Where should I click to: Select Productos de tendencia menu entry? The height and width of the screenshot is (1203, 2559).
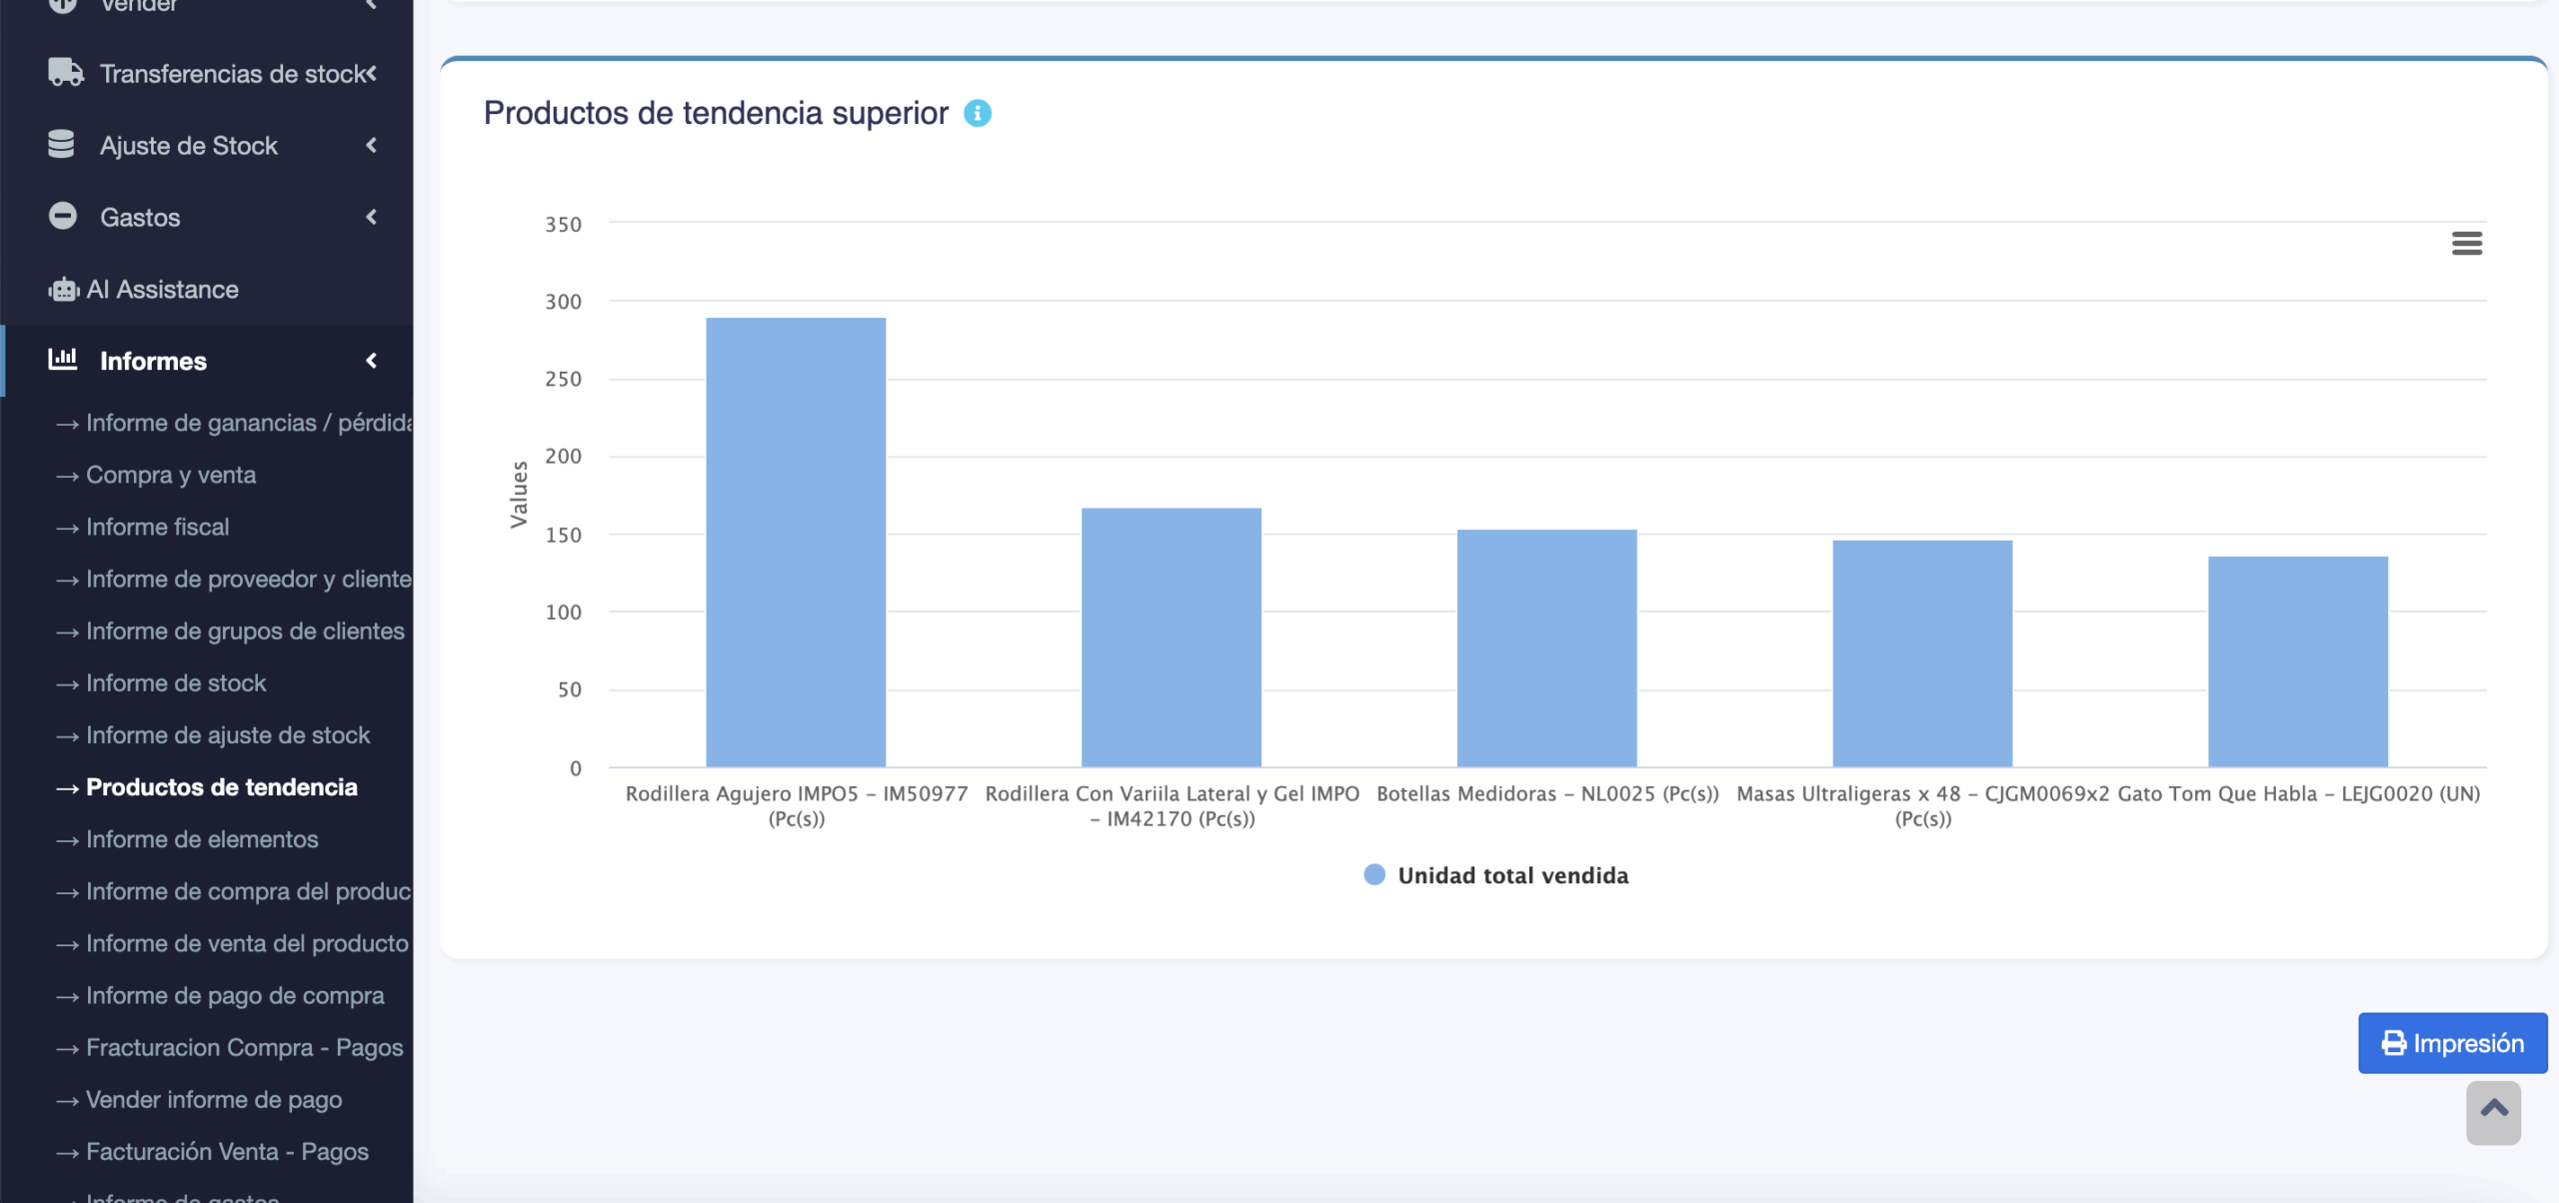tap(222, 787)
